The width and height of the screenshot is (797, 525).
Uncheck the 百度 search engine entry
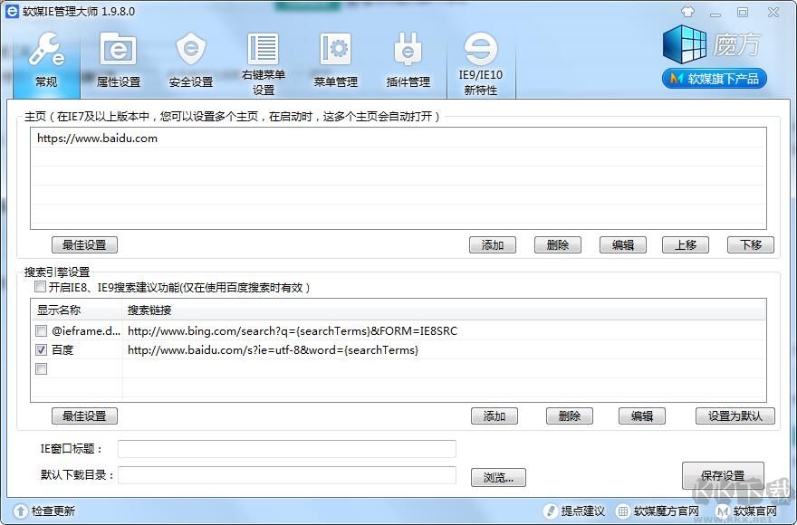click(40, 351)
